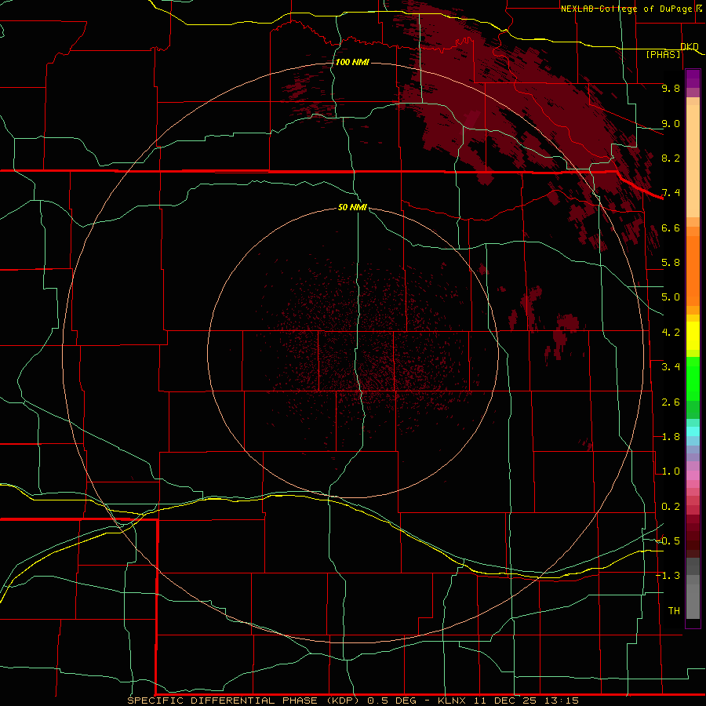Click the 0.2 color scale value
This screenshot has height=706, width=706.
pyautogui.click(x=671, y=507)
